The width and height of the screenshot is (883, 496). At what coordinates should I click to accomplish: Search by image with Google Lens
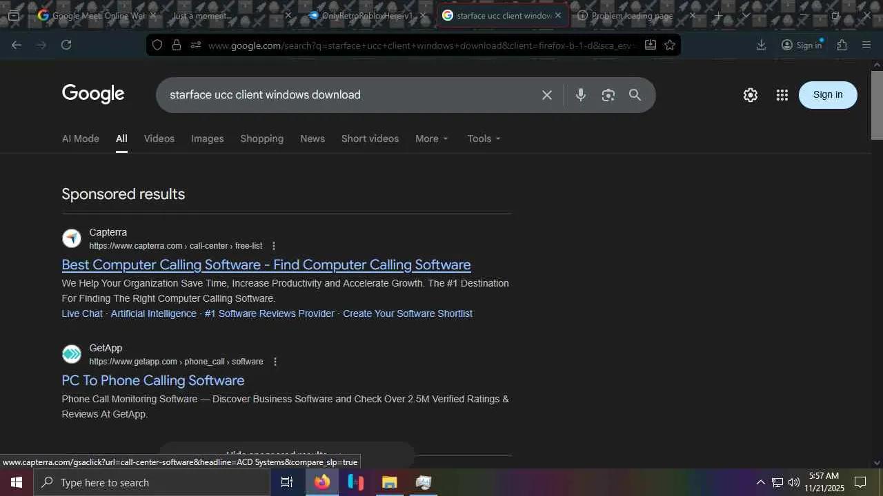[608, 95]
